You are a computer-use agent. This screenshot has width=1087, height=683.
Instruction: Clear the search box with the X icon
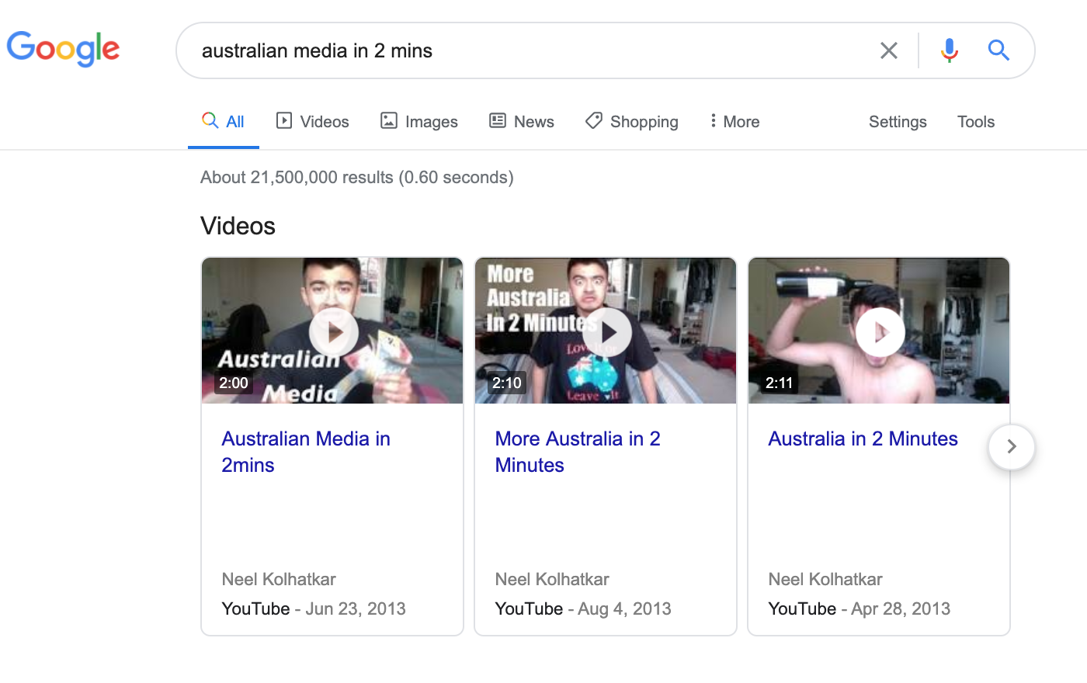[889, 50]
